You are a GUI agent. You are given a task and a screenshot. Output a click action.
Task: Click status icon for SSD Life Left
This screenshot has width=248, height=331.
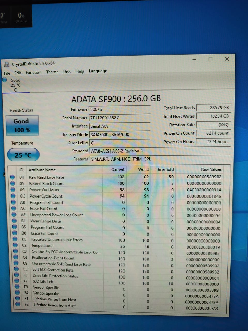(17, 281)
